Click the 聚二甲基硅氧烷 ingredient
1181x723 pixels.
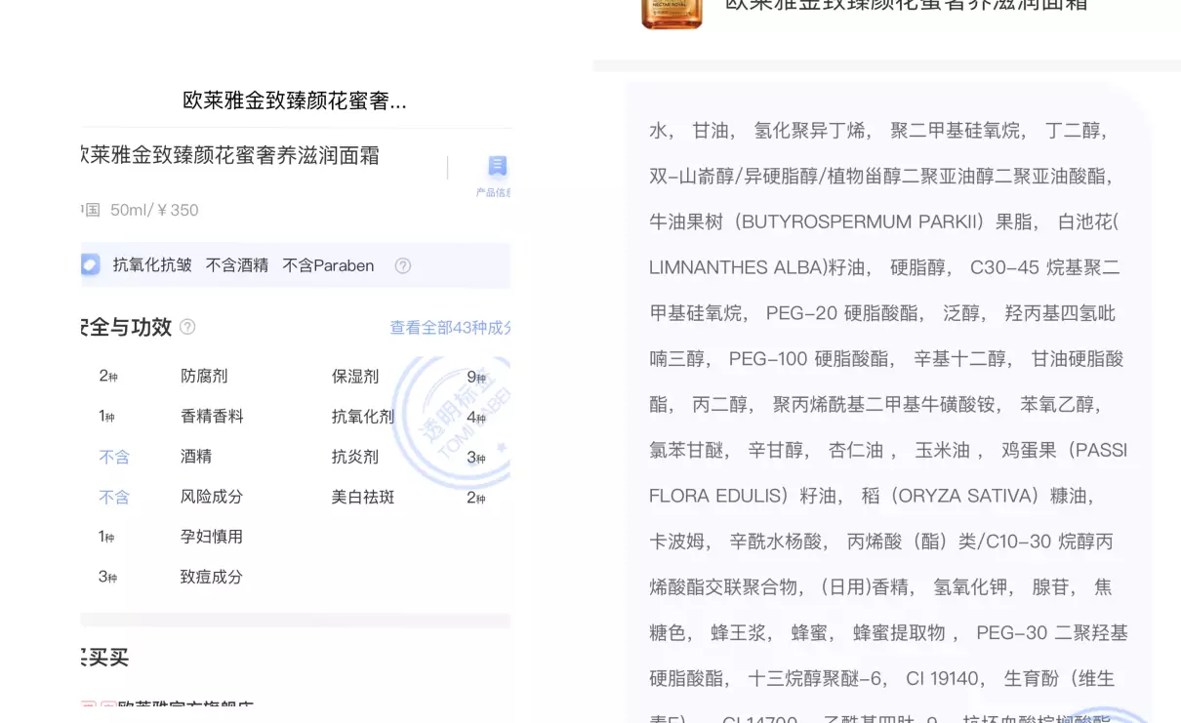coord(957,131)
